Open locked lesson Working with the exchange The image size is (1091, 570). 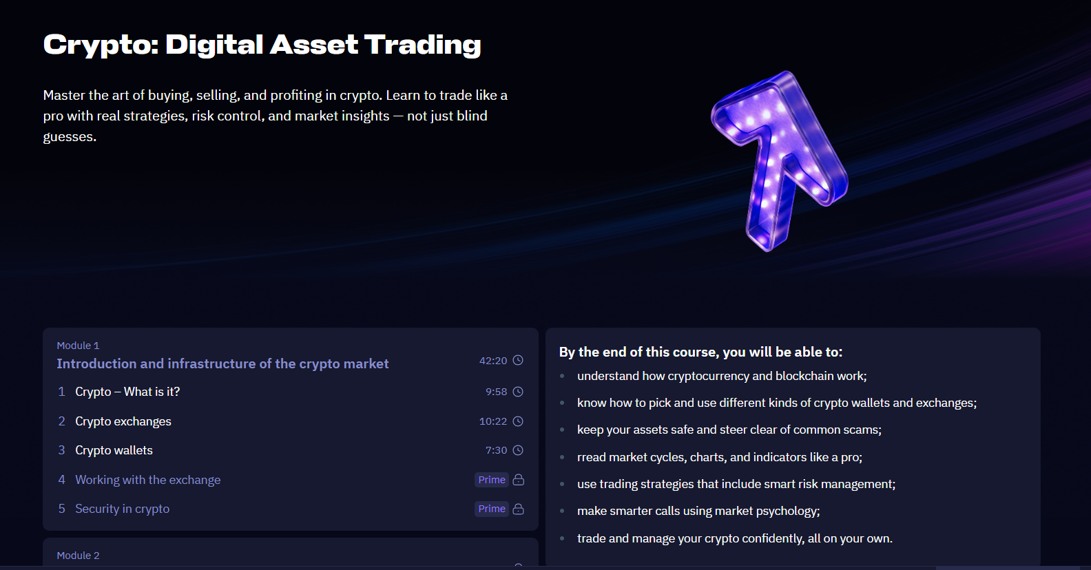click(x=148, y=480)
